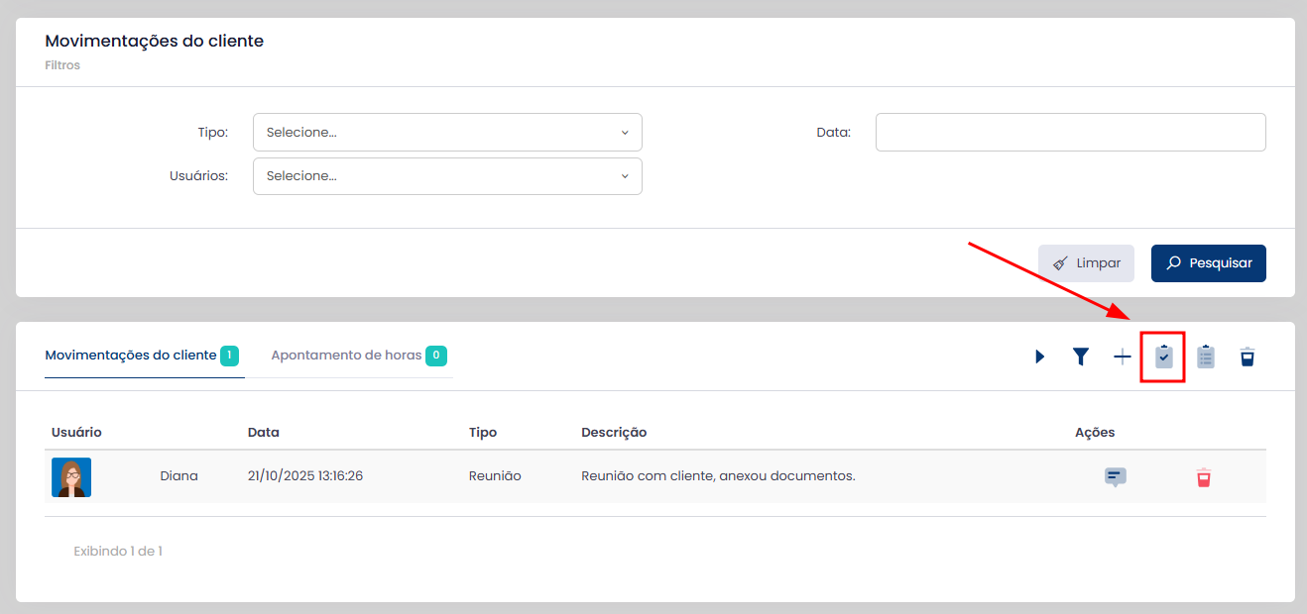Click the Tipo column header in the table

tap(483, 433)
